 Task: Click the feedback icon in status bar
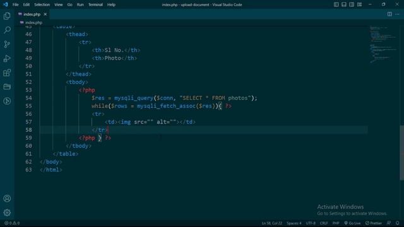(389, 223)
